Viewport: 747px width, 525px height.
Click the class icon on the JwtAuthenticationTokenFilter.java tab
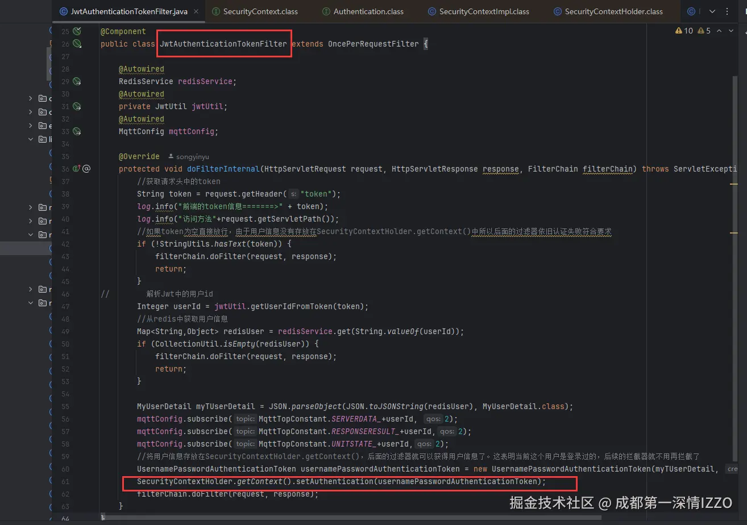(63, 11)
